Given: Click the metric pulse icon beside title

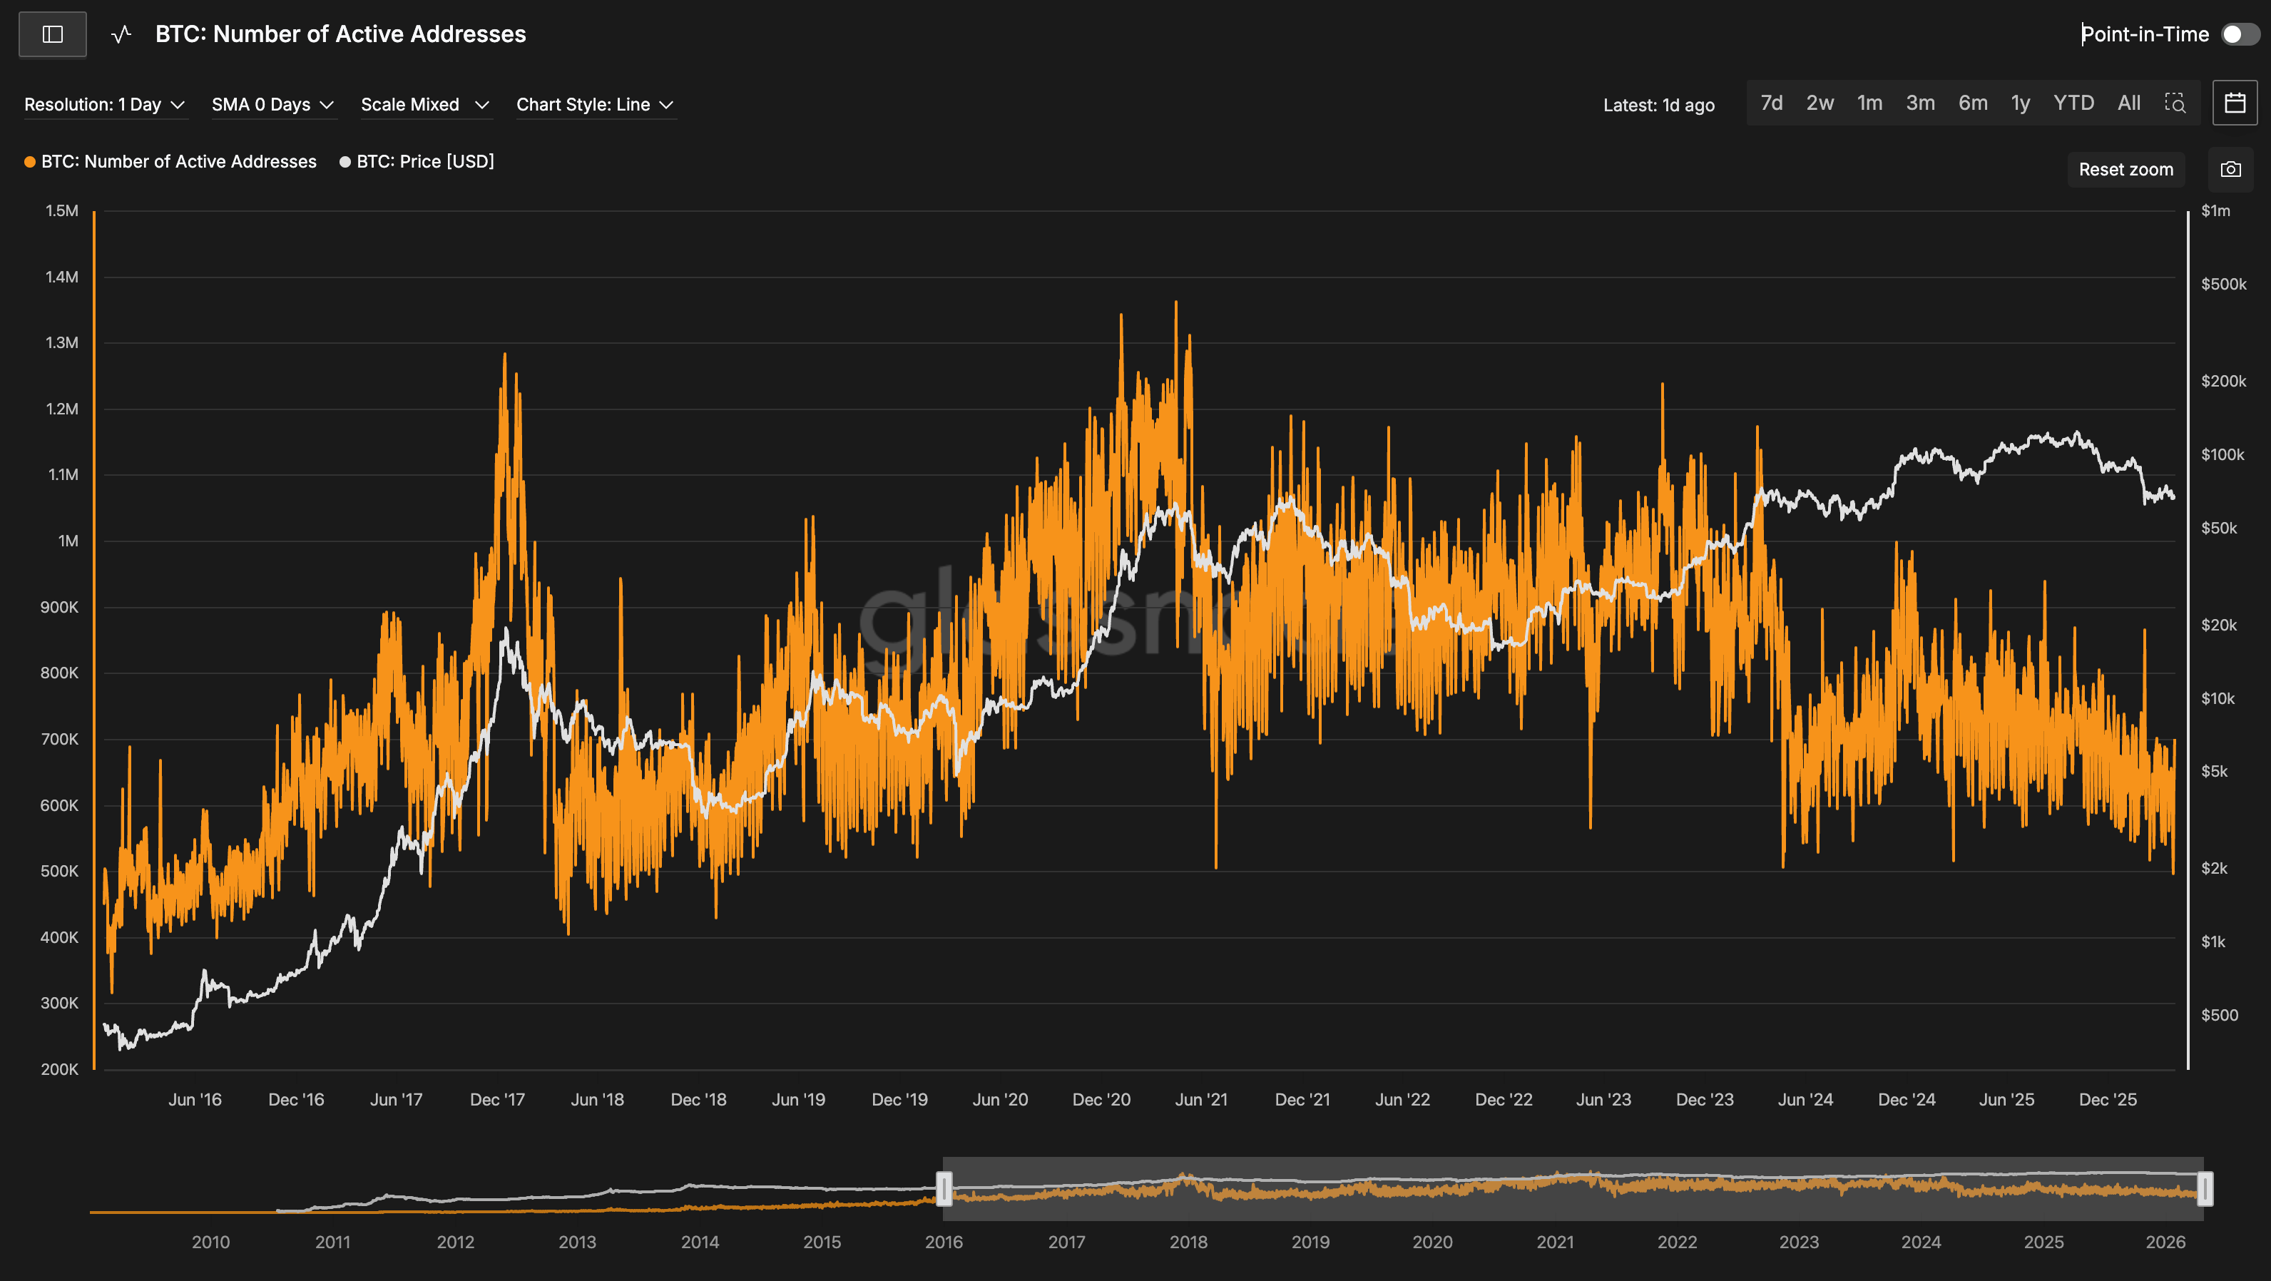Looking at the screenshot, I should (x=122, y=34).
